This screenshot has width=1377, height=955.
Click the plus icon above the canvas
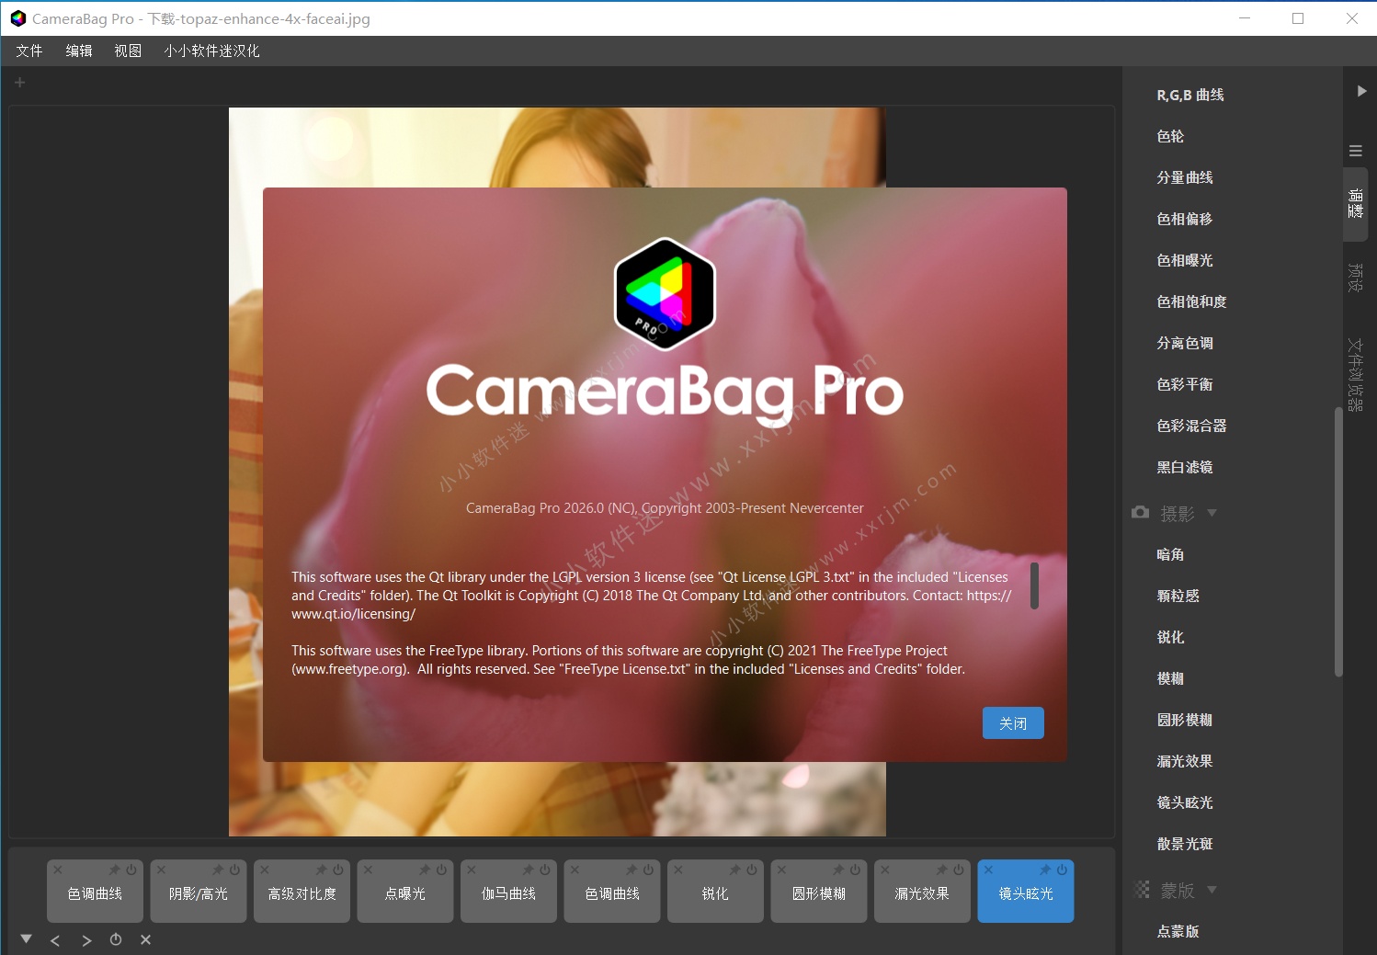19,83
